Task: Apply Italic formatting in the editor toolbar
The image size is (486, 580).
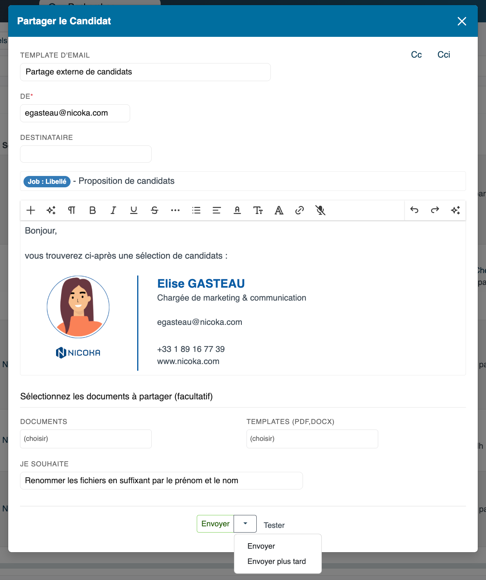Action: [113, 210]
